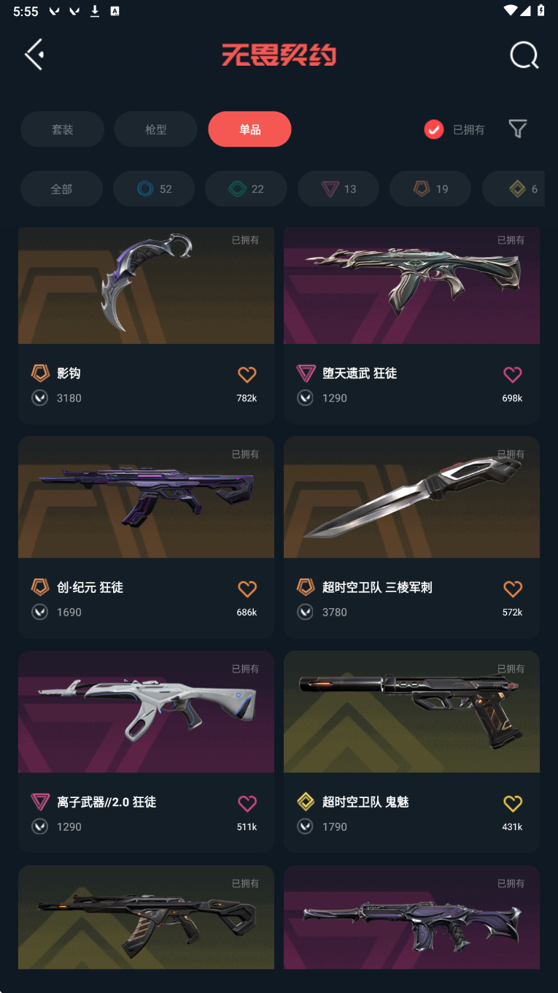Switch to the 枪型 tab

[x=155, y=129]
